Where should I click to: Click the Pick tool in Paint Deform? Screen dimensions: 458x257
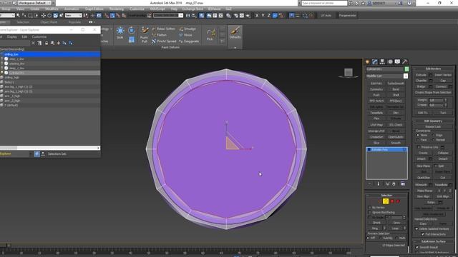pyautogui.click(x=210, y=35)
